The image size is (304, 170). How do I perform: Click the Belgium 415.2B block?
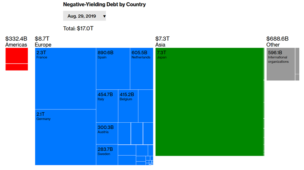128,106
